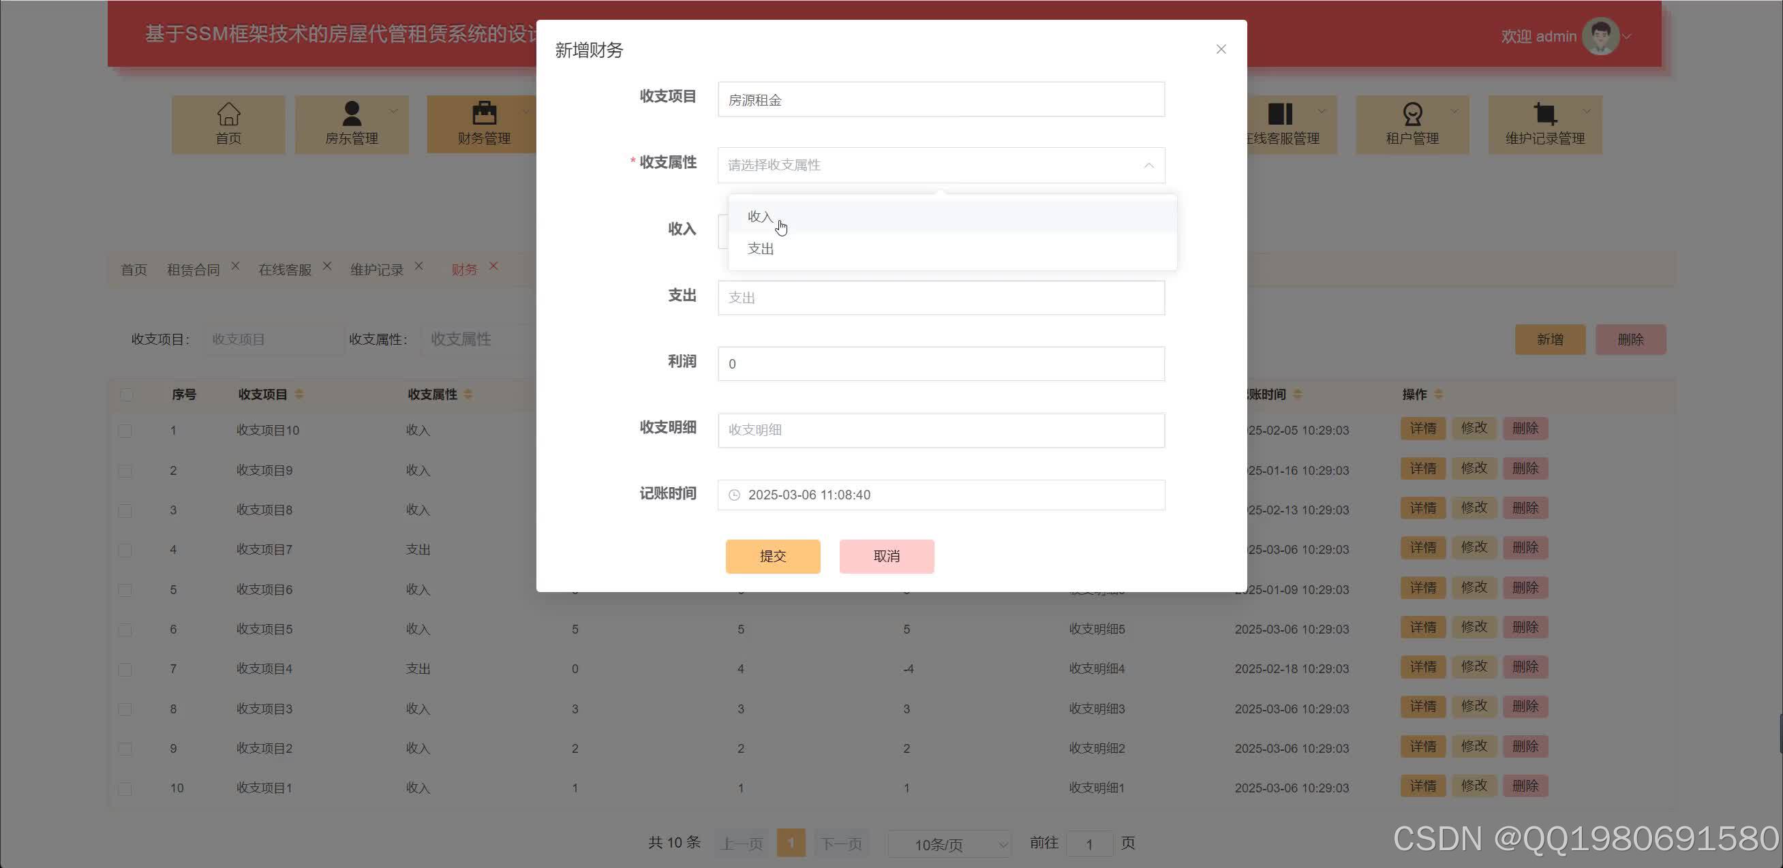Image resolution: width=1783 pixels, height=868 pixels.
Task: Switch to the 维护记录 tab
Action: 376,269
